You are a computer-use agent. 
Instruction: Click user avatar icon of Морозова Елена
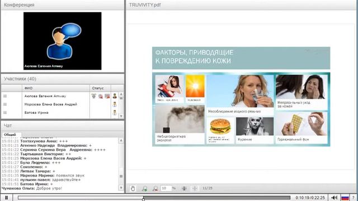115,104
